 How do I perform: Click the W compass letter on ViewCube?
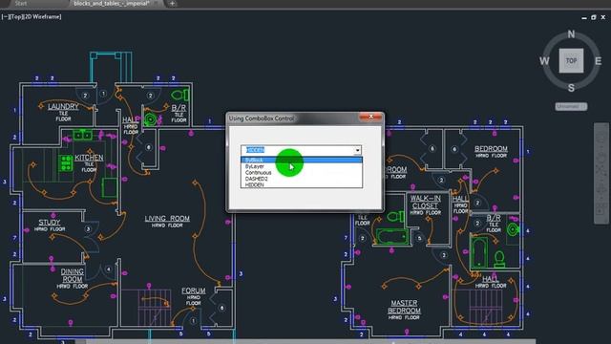[x=544, y=61]
